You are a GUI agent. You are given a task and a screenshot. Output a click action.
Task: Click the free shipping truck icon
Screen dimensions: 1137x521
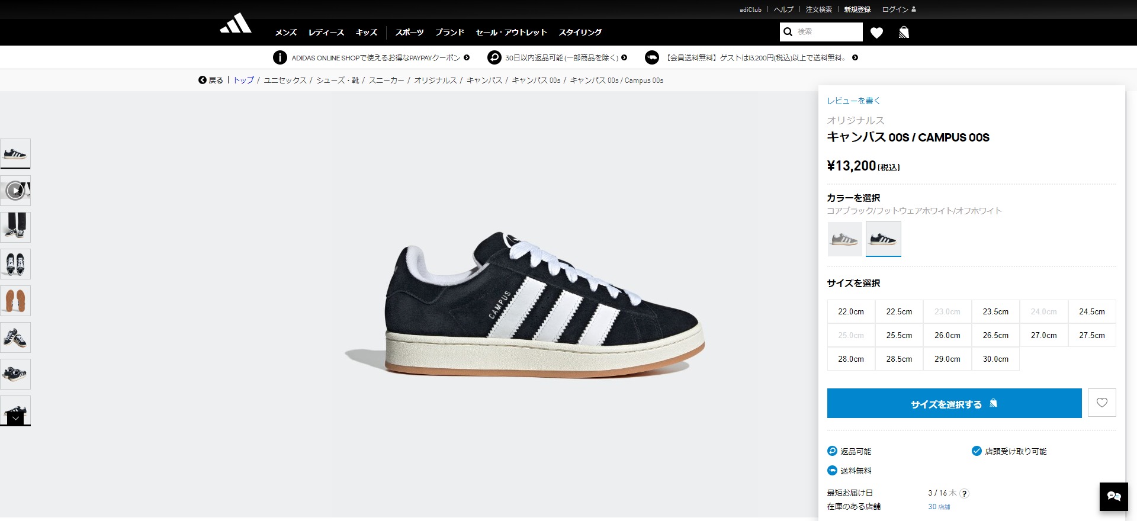tap(652, 57)
